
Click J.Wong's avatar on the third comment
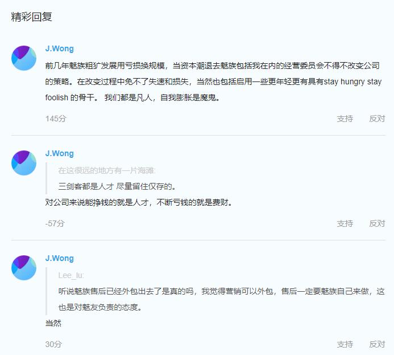(24, 268)
